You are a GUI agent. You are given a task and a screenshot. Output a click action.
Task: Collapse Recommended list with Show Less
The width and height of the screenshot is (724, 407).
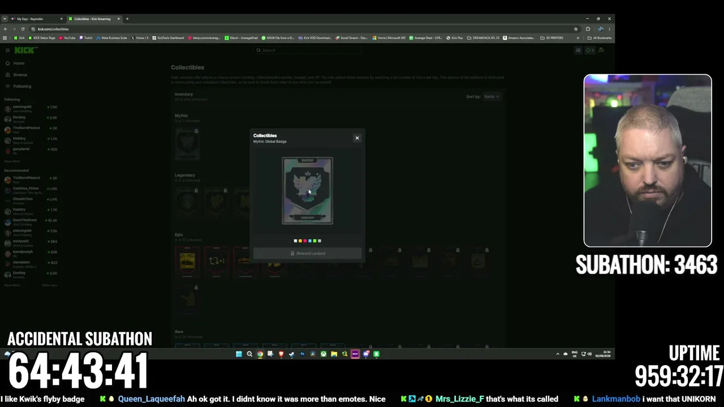click(x=50, y=285)
